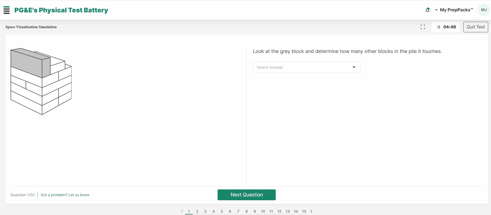Go to previous question page arrow
The image size is (491, 215).
(182, 211)
